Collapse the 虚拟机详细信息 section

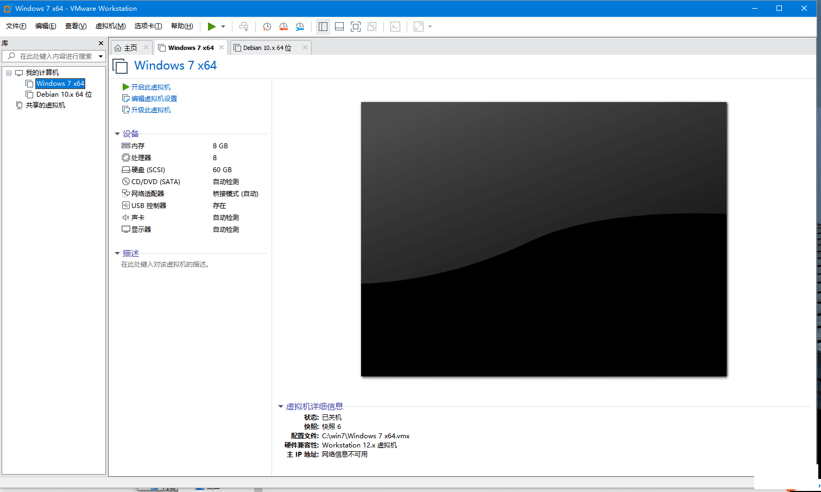281,406
